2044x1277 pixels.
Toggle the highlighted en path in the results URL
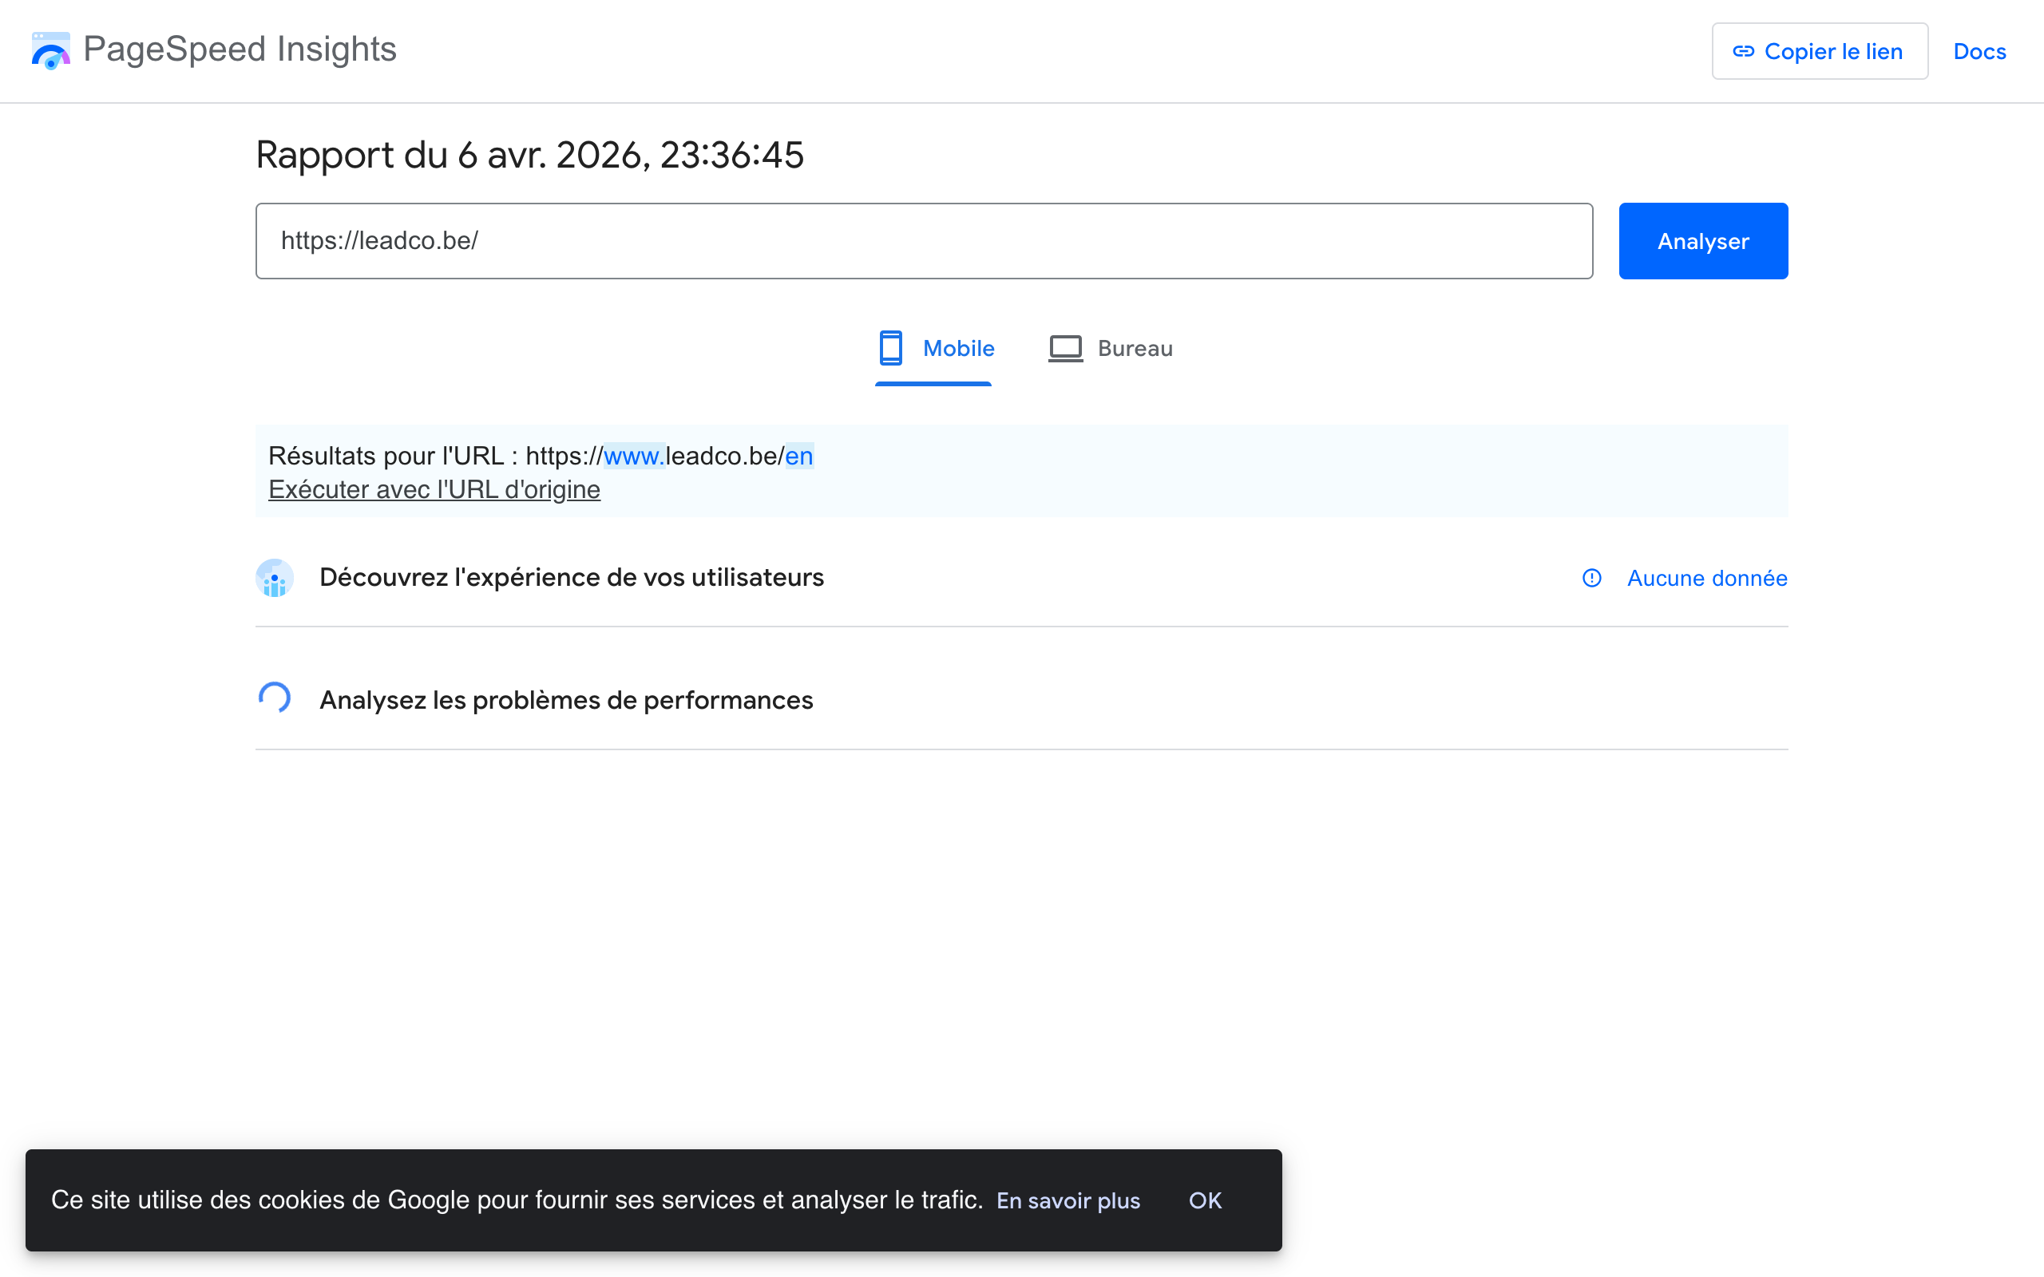click(799, 456)
